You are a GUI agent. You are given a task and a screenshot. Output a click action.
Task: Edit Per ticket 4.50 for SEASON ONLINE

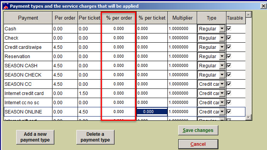coord(90,112)
